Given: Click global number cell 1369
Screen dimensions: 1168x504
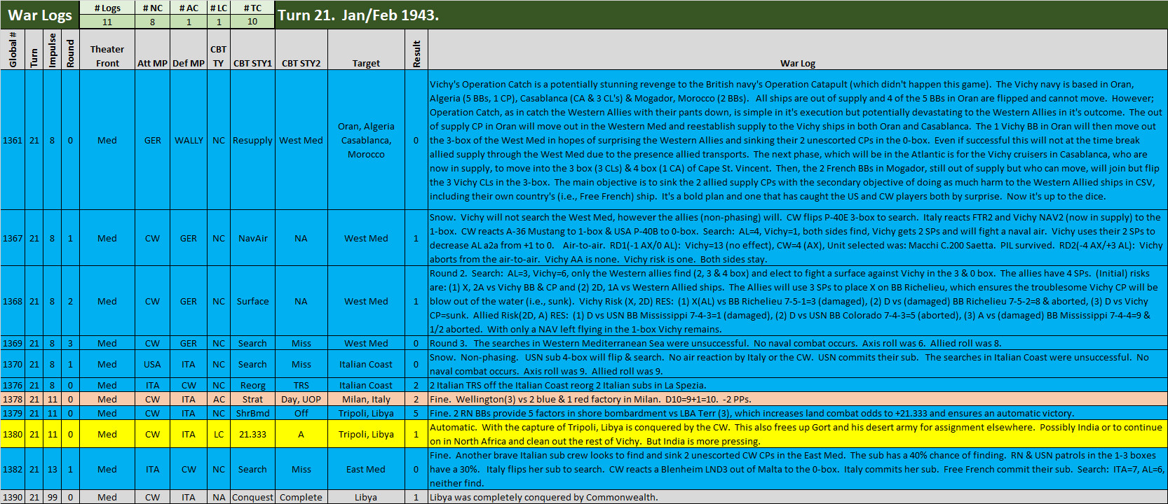Looking at the screenshot, I should (13, 343).
